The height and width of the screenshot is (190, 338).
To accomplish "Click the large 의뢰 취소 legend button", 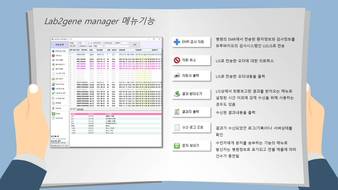I will (x=191, y=60).
